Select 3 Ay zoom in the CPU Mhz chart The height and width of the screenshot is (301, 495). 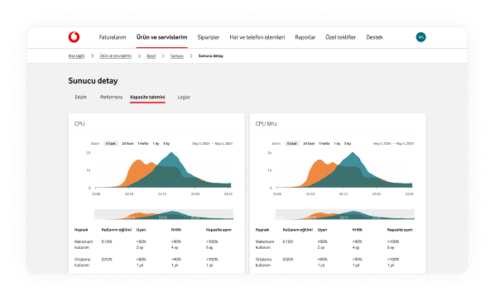(348, 144)
